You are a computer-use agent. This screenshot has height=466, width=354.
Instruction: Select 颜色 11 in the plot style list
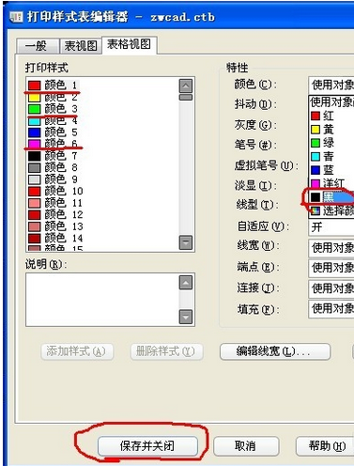(55, 203)
